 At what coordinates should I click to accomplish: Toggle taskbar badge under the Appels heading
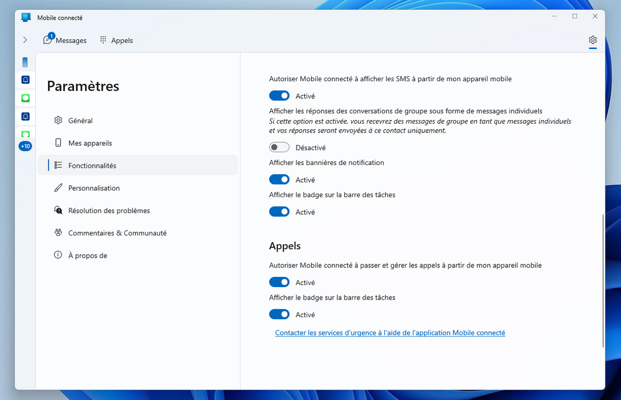[279, 315]
